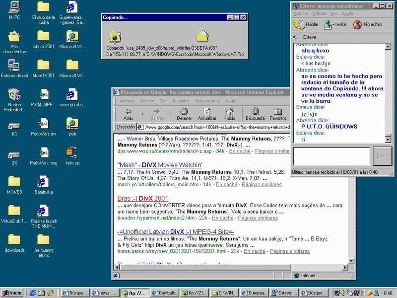Open En caché link for mash.yo.lv result
The image size is (397, 298).
227,184
